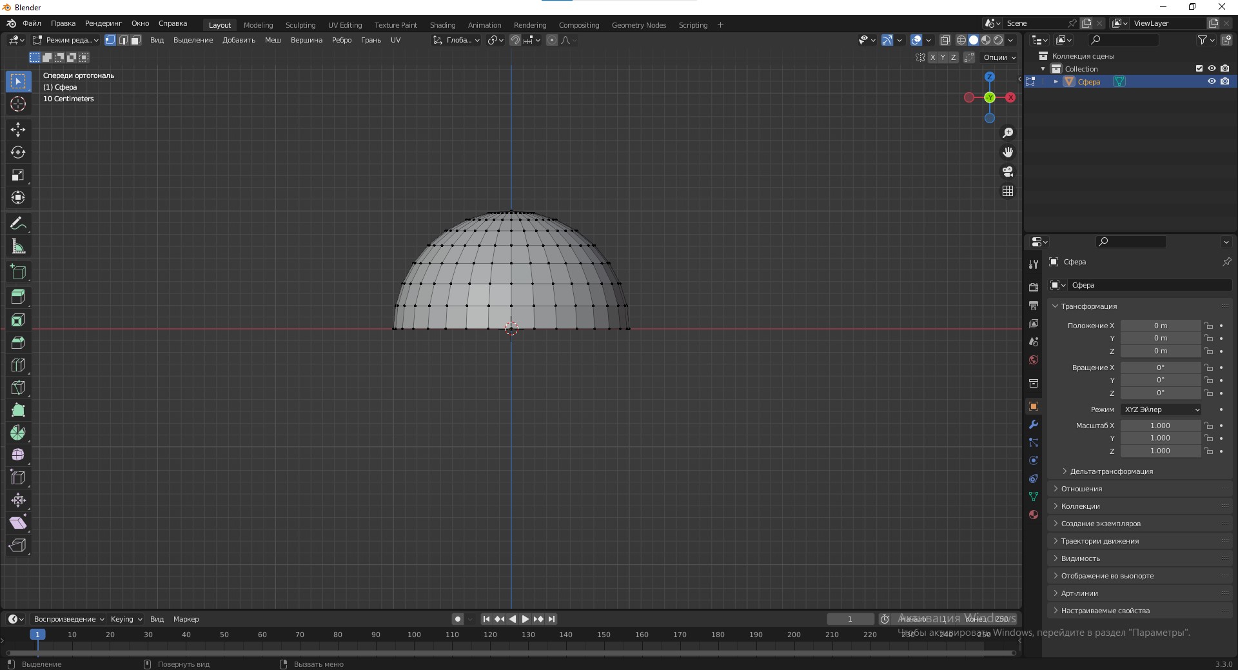The width and height of the screenshot is (1238, 670).
Task: Activate the Bevel tool
Action: point(18,342)
